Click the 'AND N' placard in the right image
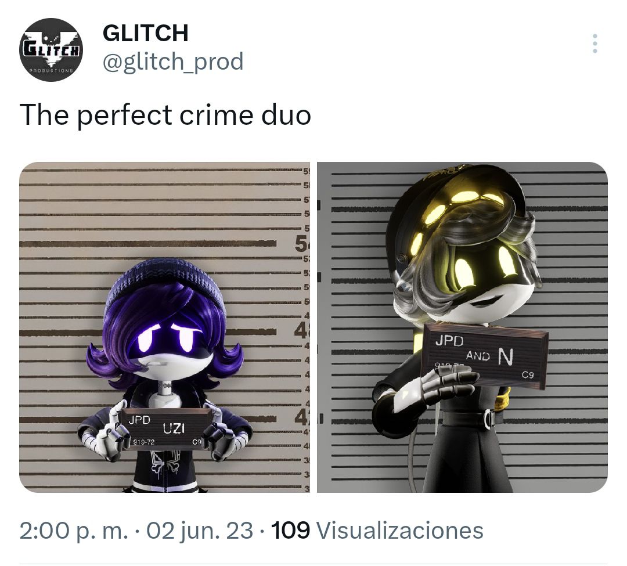The image size is (627, 566). click(485, 356)
